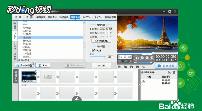This screenshot has width=202, height=111.
Task: Select the 生机盎然 style
Action: tap(50, 34)
